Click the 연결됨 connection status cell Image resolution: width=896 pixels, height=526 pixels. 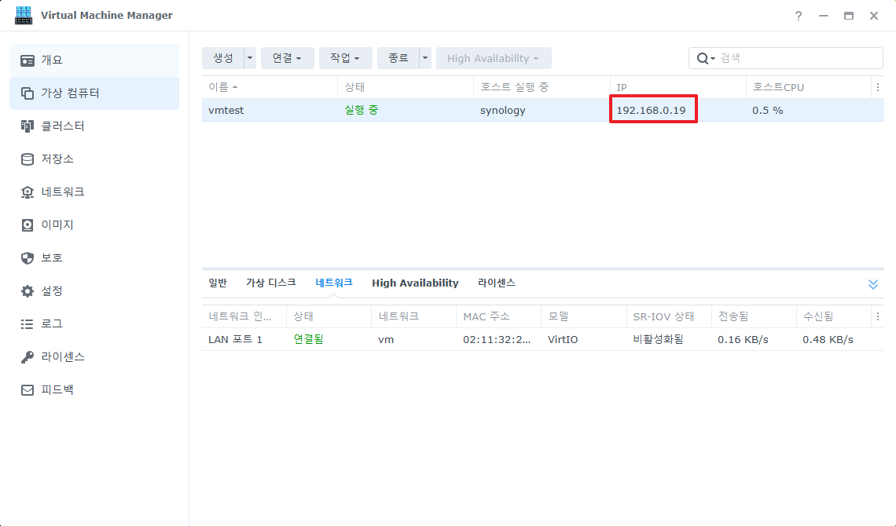click(x=309, y=339)
